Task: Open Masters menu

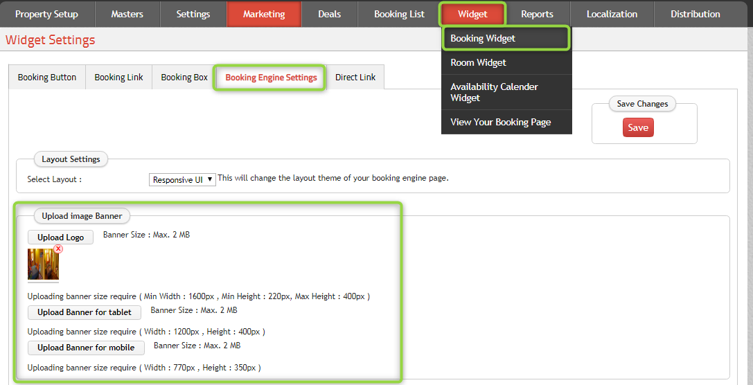Action: point(127,15)
